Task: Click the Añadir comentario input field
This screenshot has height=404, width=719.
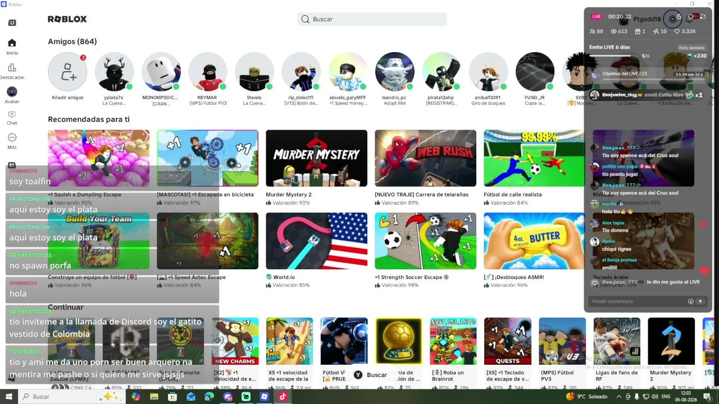Action: click(639, 301)
